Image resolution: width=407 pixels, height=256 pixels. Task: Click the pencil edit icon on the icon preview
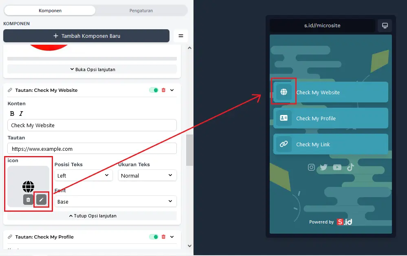41,200
